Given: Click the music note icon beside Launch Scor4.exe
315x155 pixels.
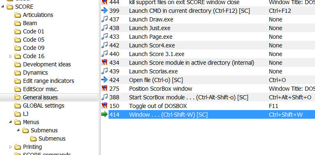Looking at the screenshot, I should [x=104, y=45].
